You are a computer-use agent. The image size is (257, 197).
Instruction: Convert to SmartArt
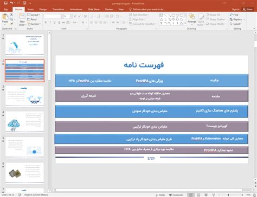click(143, 24)
